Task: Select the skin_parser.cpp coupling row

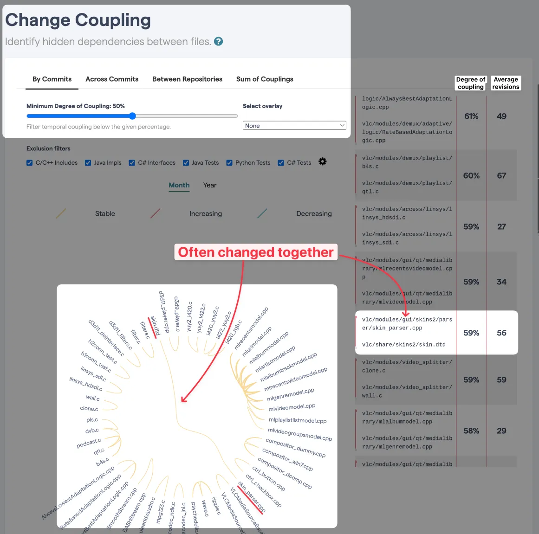Action: tap(436, 332)
